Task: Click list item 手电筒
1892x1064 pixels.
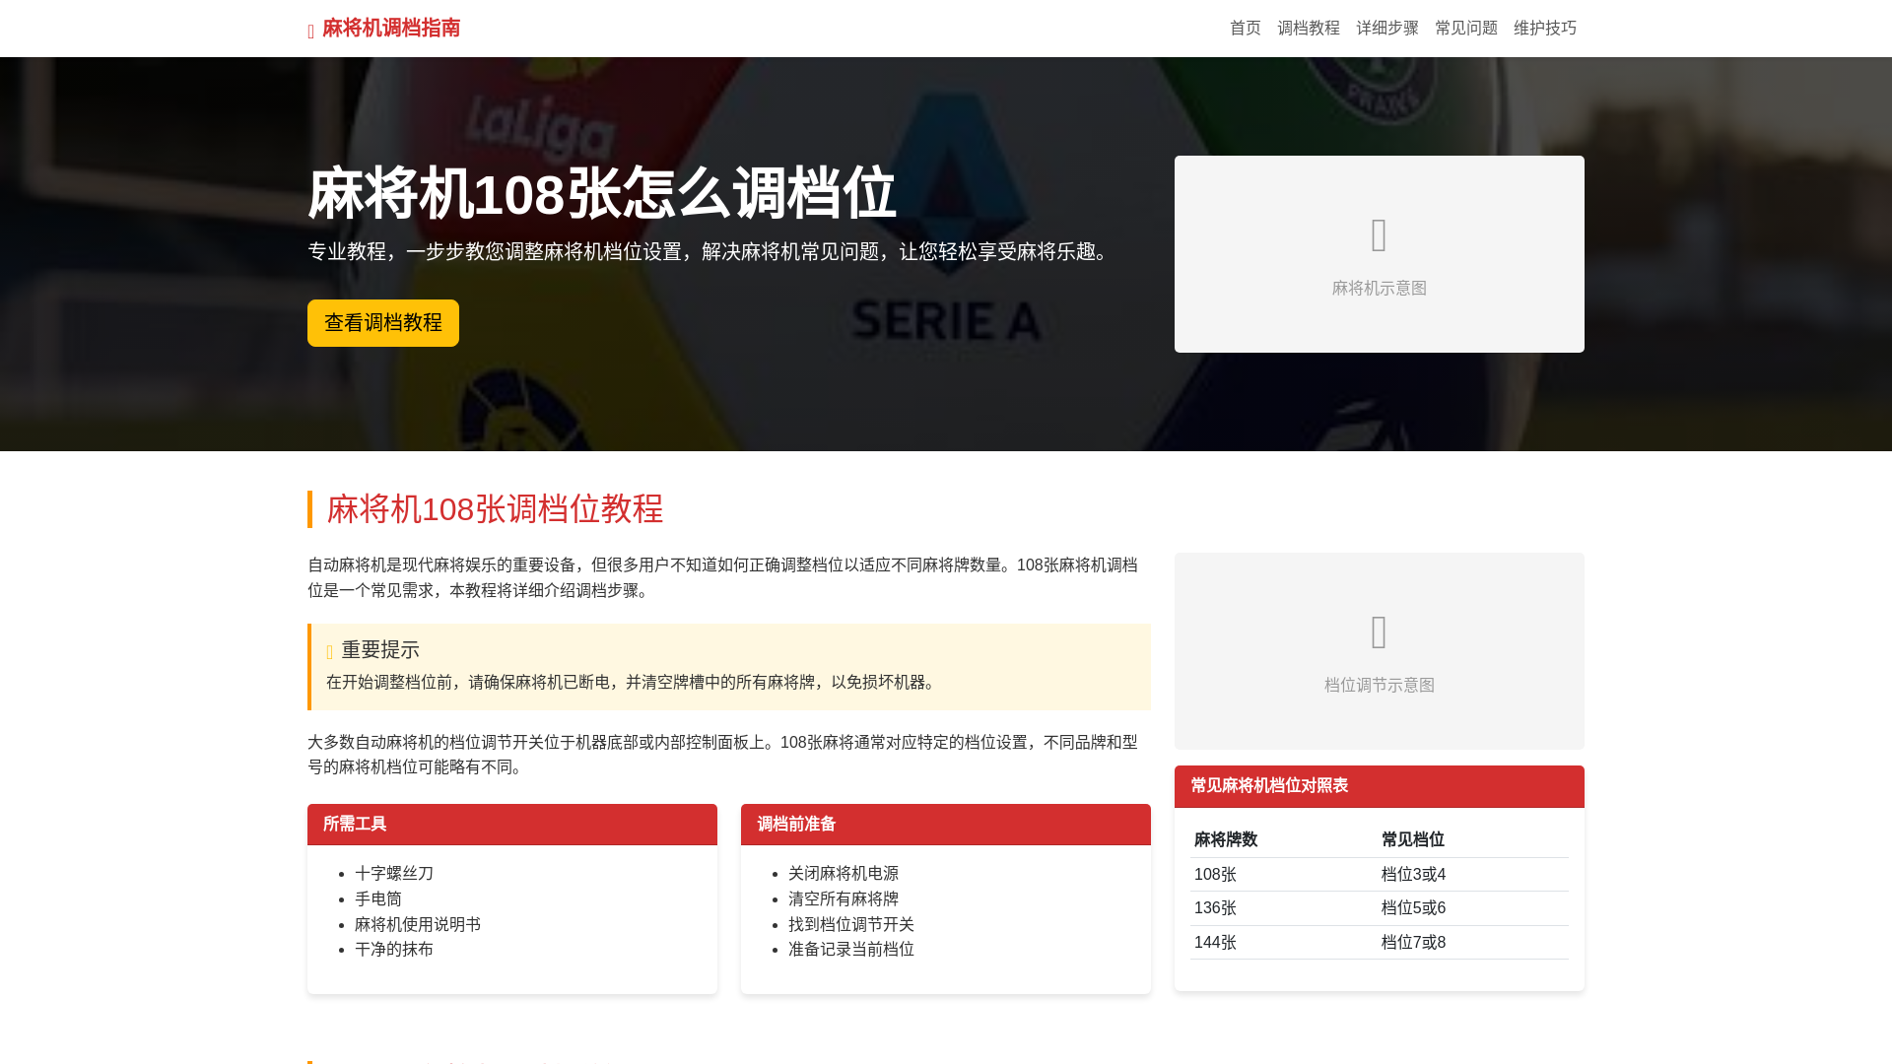Action: pyautogui.click(x=378, y=899)
